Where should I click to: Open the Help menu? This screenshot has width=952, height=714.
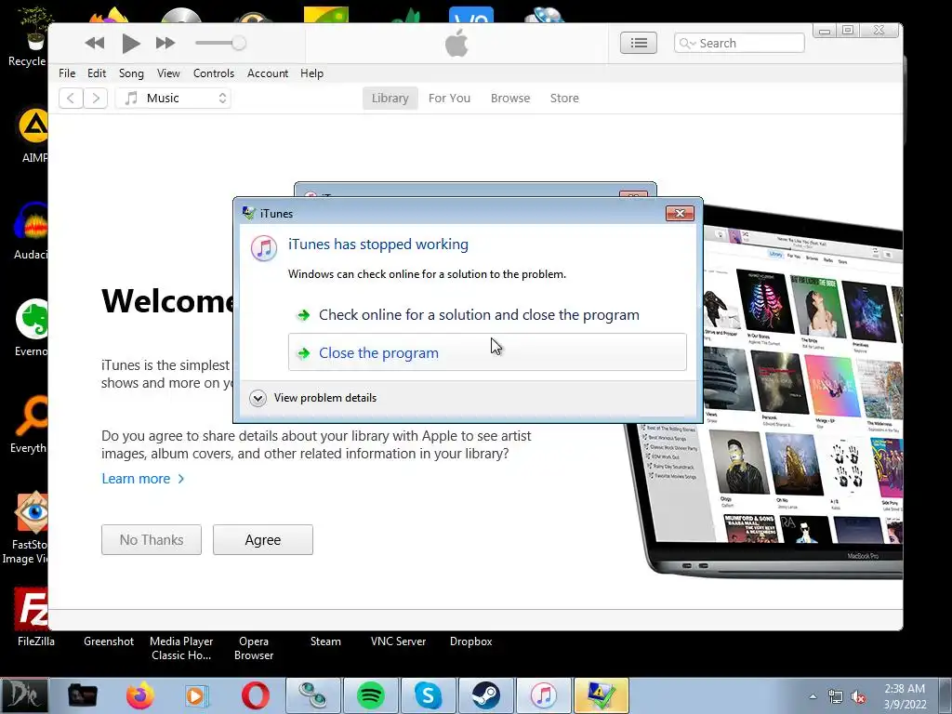coord(311,73)
